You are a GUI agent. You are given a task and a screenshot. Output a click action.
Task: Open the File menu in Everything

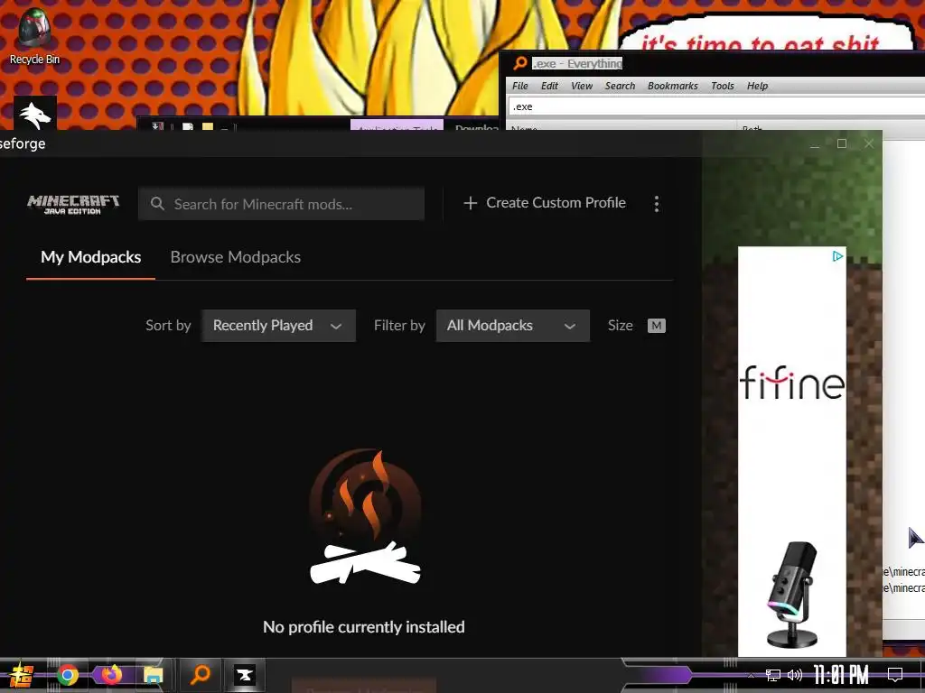point(519,86)
